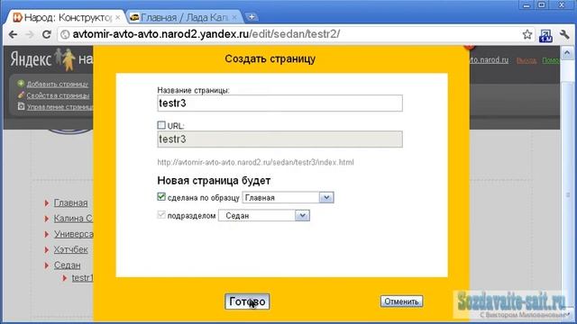577x324 pixels.
Task: Click the Яндекс logo
Action: [x=31, y=58]
